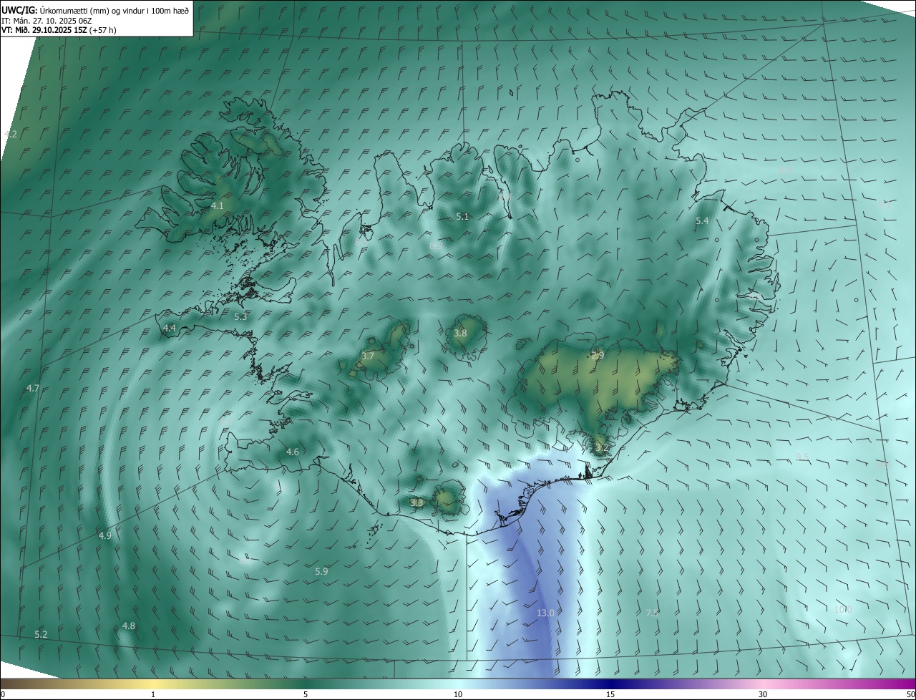
Task: Click the 3.7 map value
Action: (368, 356)
